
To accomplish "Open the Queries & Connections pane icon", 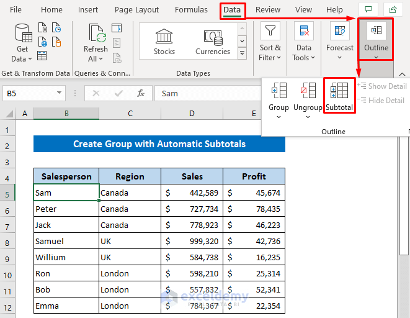I will pos(117,28).
